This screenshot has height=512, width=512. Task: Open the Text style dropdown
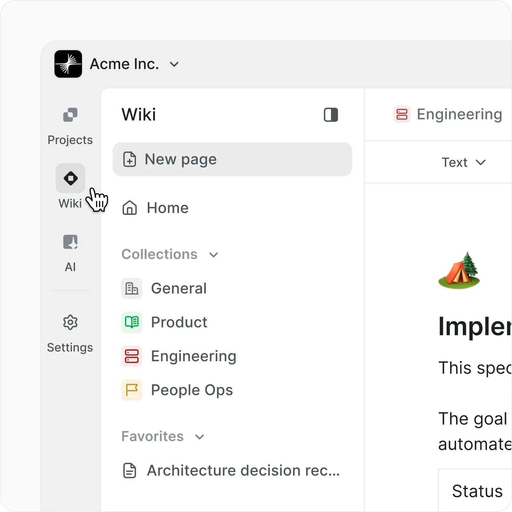coord(464,162)
